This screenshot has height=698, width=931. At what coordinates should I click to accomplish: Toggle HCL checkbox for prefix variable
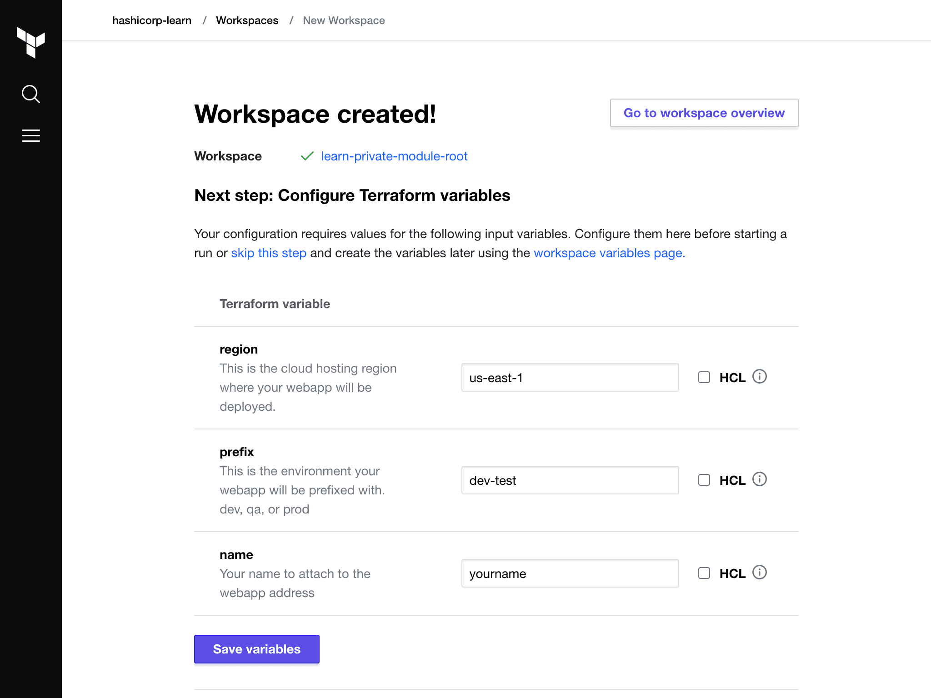[x=704, y=480]
